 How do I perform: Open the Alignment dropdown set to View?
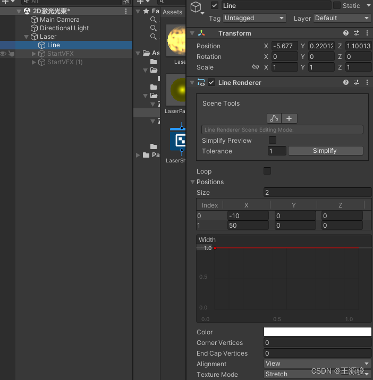(317, 364)
